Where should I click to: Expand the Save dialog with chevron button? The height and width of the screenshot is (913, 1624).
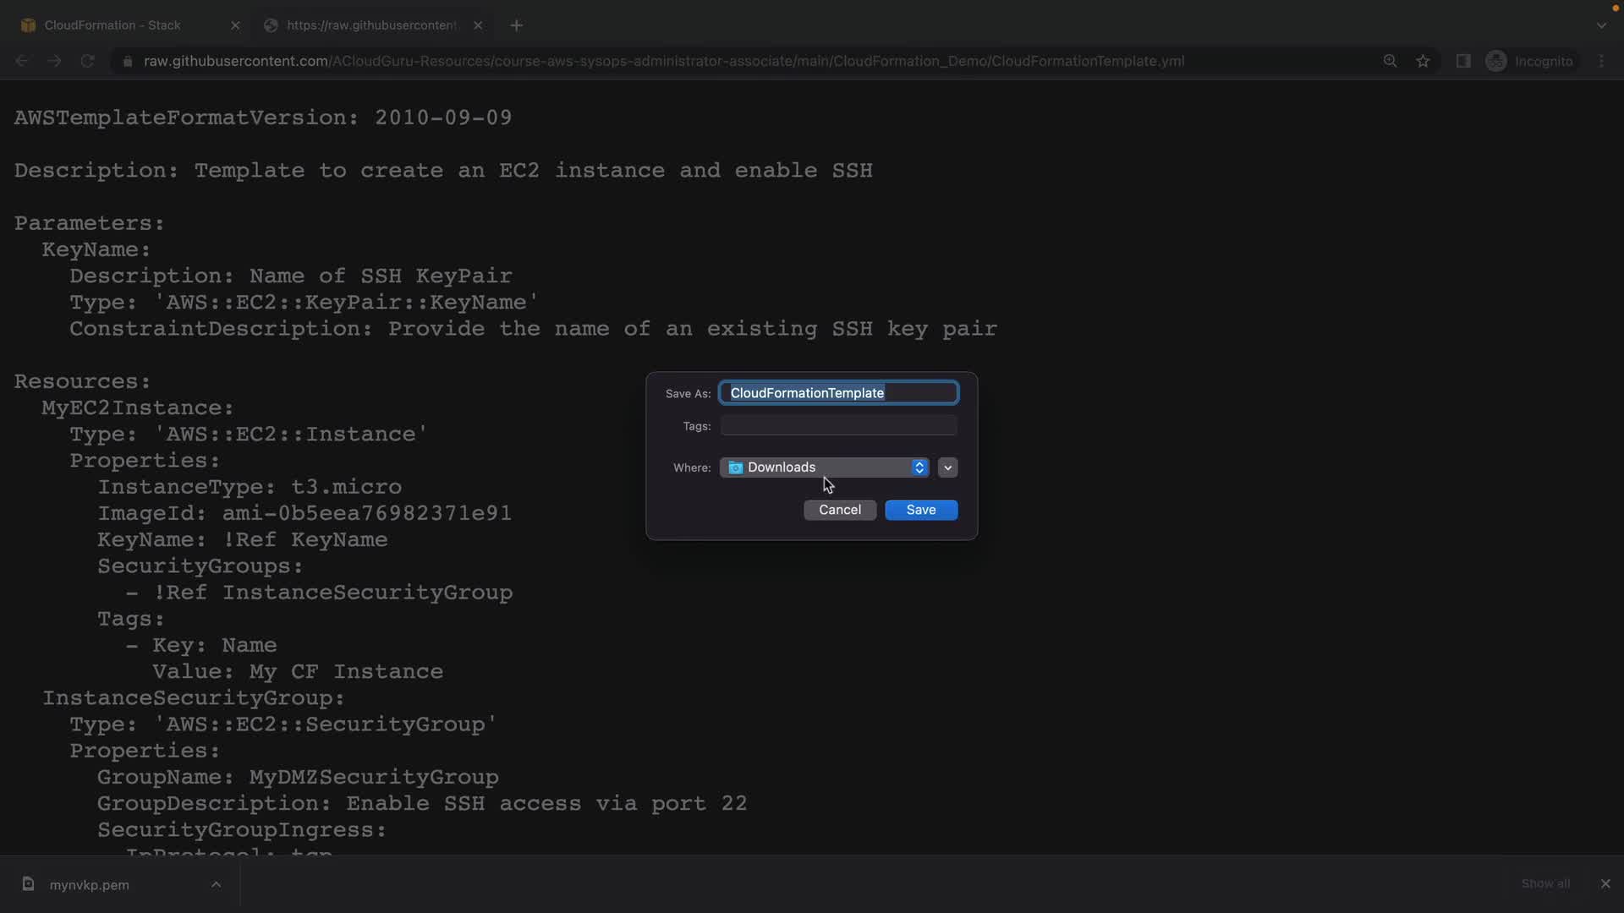(x=947, y=467)
